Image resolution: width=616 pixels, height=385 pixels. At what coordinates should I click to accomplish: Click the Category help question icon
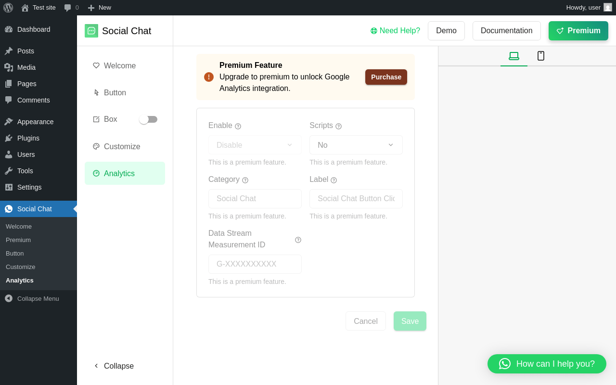click(245, 180)
